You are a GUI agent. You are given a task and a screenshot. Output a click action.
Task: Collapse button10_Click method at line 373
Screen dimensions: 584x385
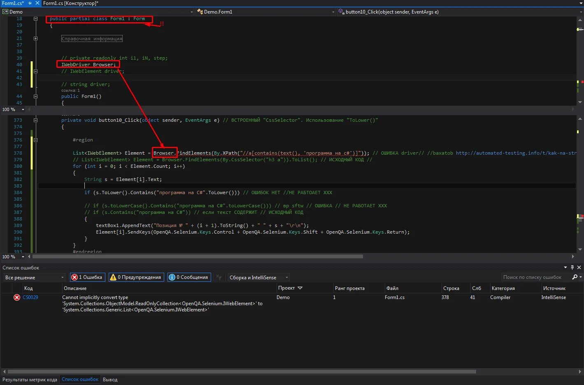point(35,120)
